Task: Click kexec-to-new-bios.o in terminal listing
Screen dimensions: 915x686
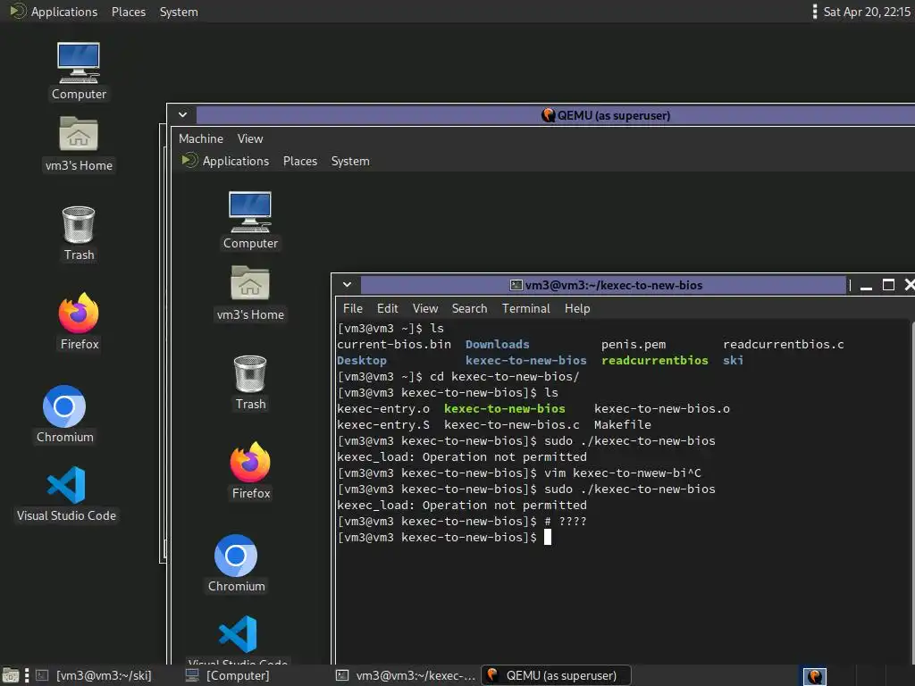Action: (x=662, y=409)
